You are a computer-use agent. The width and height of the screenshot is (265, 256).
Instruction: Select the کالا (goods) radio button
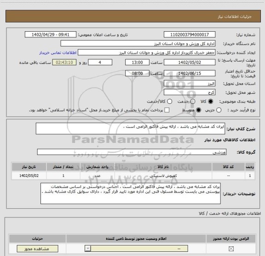211,101
